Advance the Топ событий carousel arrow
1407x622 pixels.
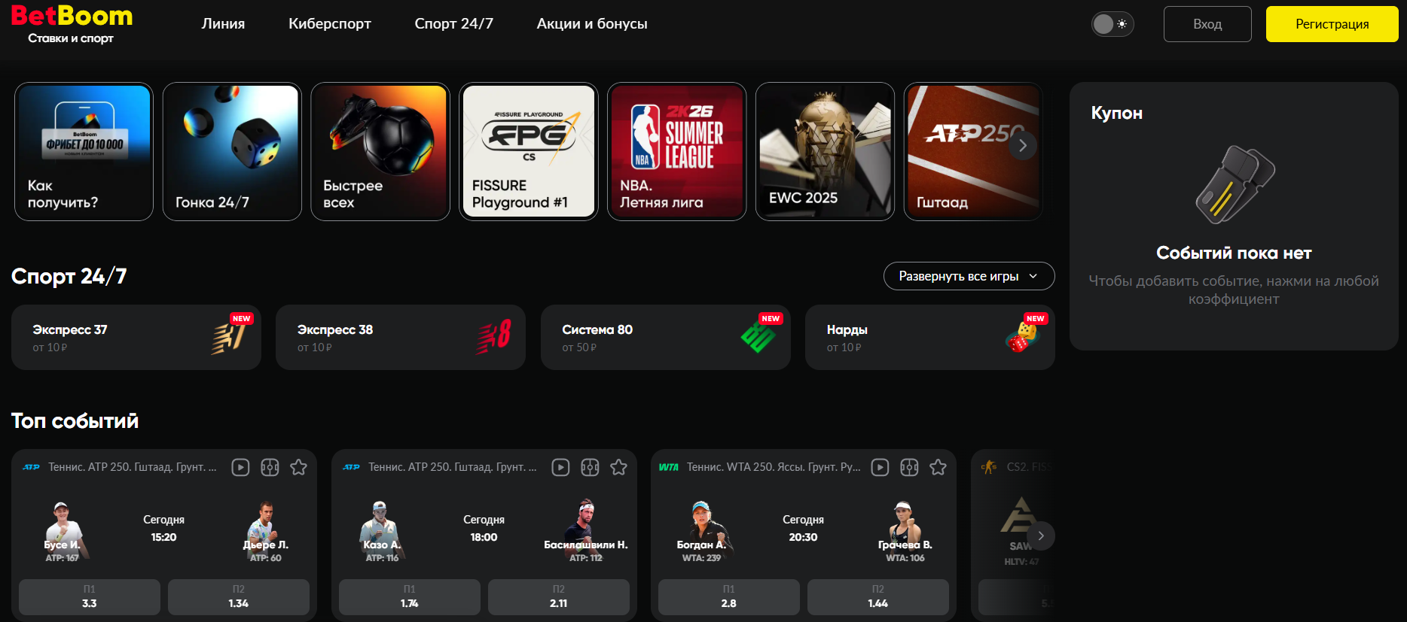click(x=1041, y=536)
